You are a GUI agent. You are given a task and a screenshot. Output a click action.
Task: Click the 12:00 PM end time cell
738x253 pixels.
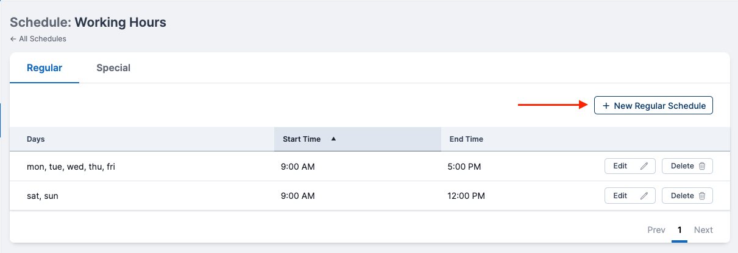tap(467, 196)
